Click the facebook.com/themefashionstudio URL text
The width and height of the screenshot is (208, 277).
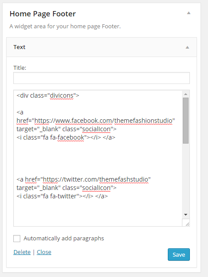[103, 121]
